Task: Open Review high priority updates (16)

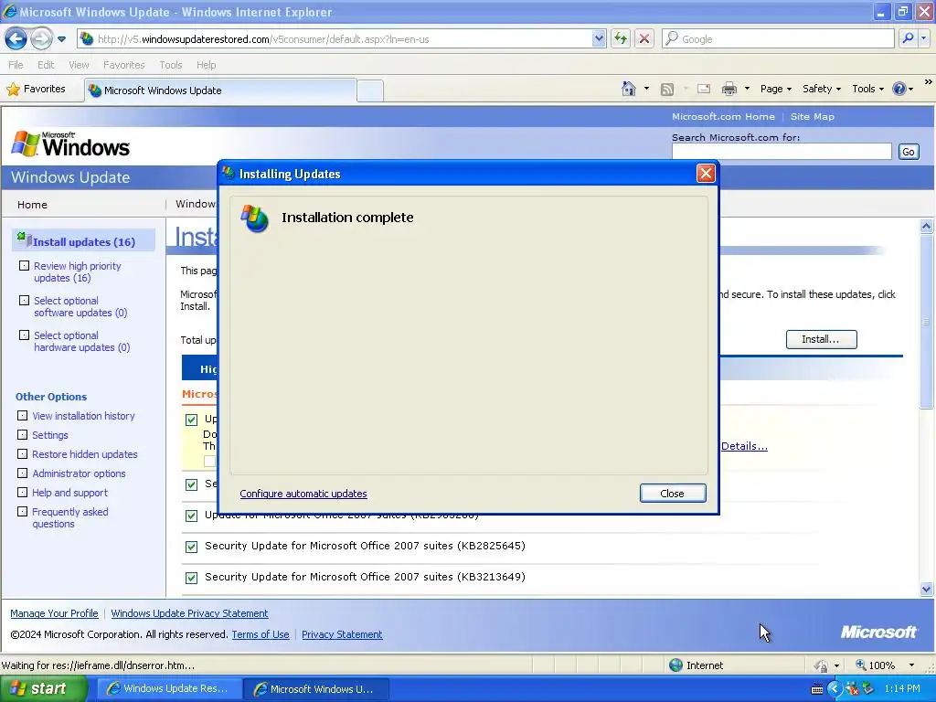Action: 78,271
